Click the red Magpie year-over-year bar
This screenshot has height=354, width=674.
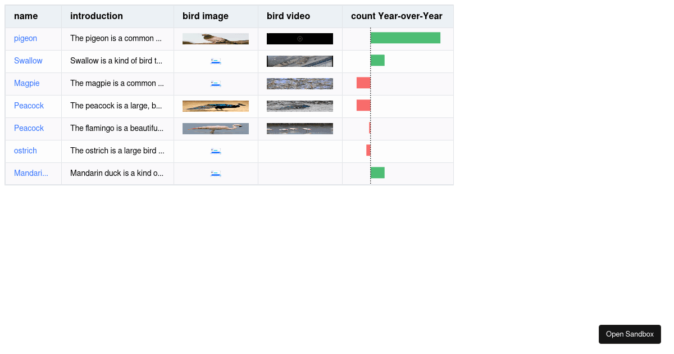(x=363, y=83)
